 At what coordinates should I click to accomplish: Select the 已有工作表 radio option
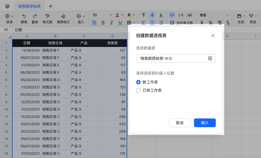pyautogui.click(x=138, y=90)
